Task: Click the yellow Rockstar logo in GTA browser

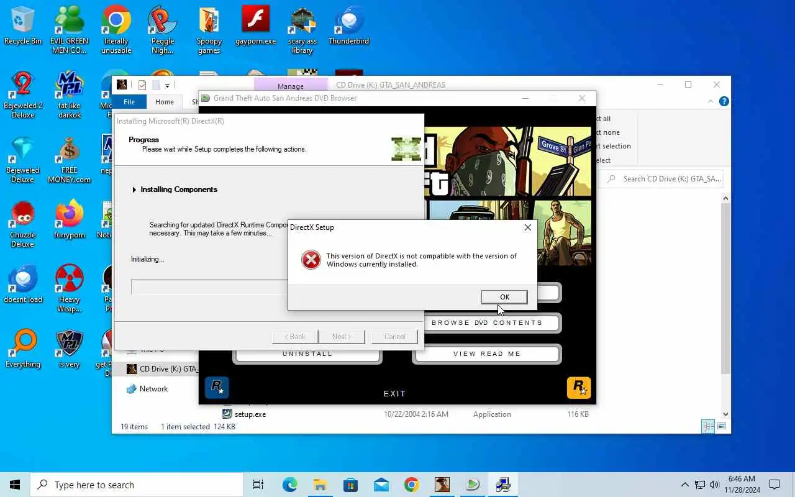Action: coord(578,388)
